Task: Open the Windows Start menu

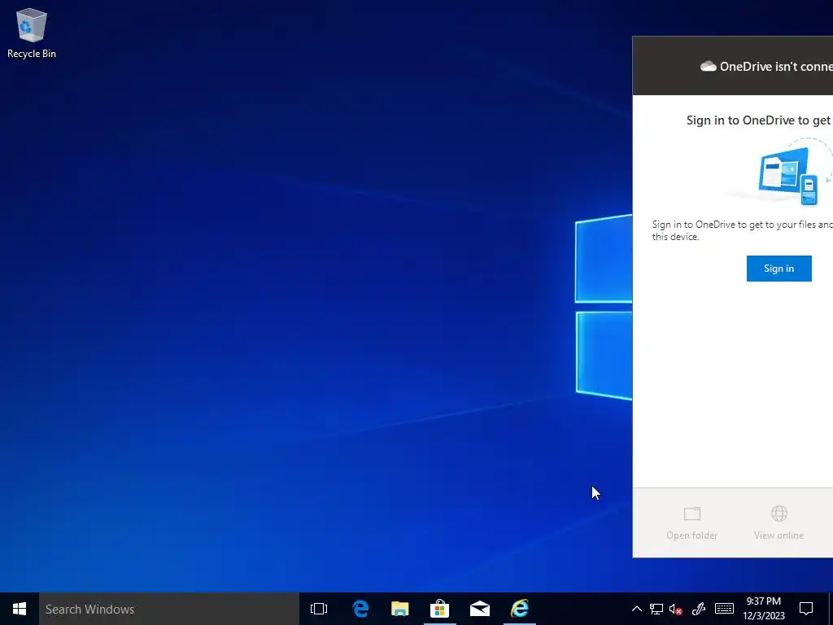Action: coord(20,609)
